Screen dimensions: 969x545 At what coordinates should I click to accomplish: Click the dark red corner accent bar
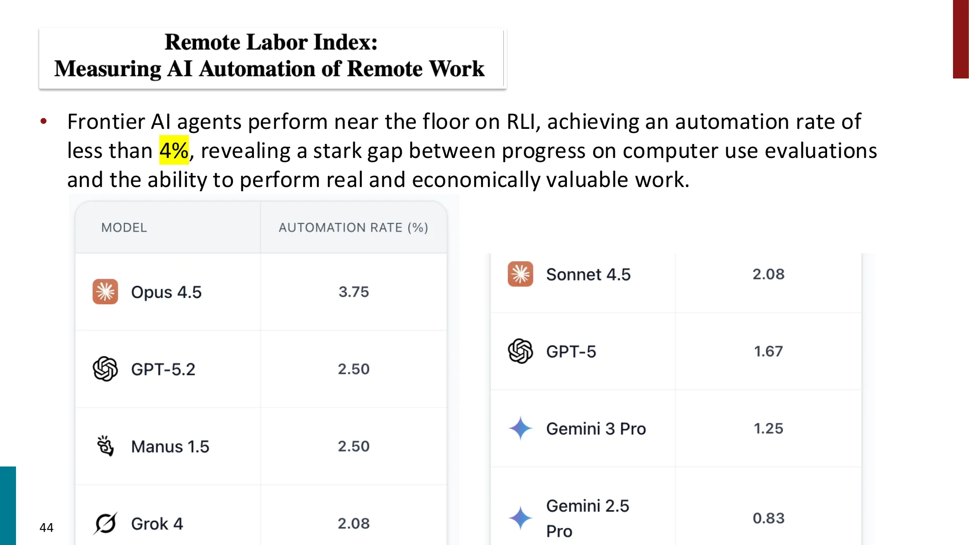(x=960, y=39)
